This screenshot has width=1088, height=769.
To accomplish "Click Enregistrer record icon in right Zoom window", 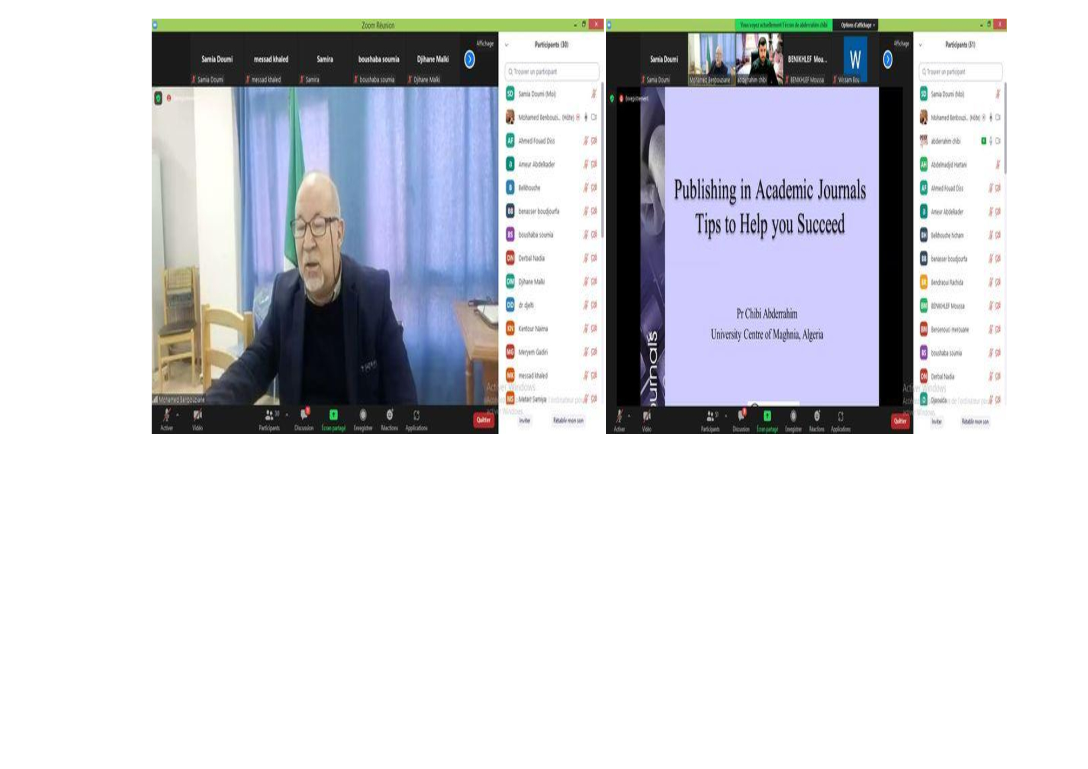I will (793, 416).
